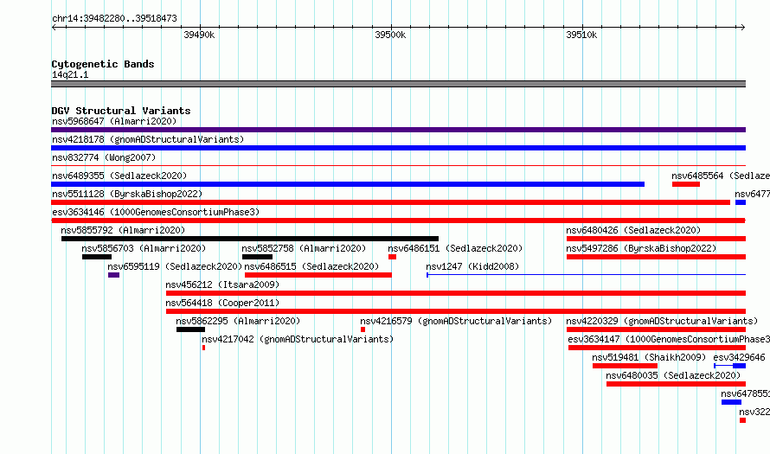Click the nsv519481 (Shaikh2009) label
The height and width of the screenshot is (454, 770).
click(x=649, y=357)
